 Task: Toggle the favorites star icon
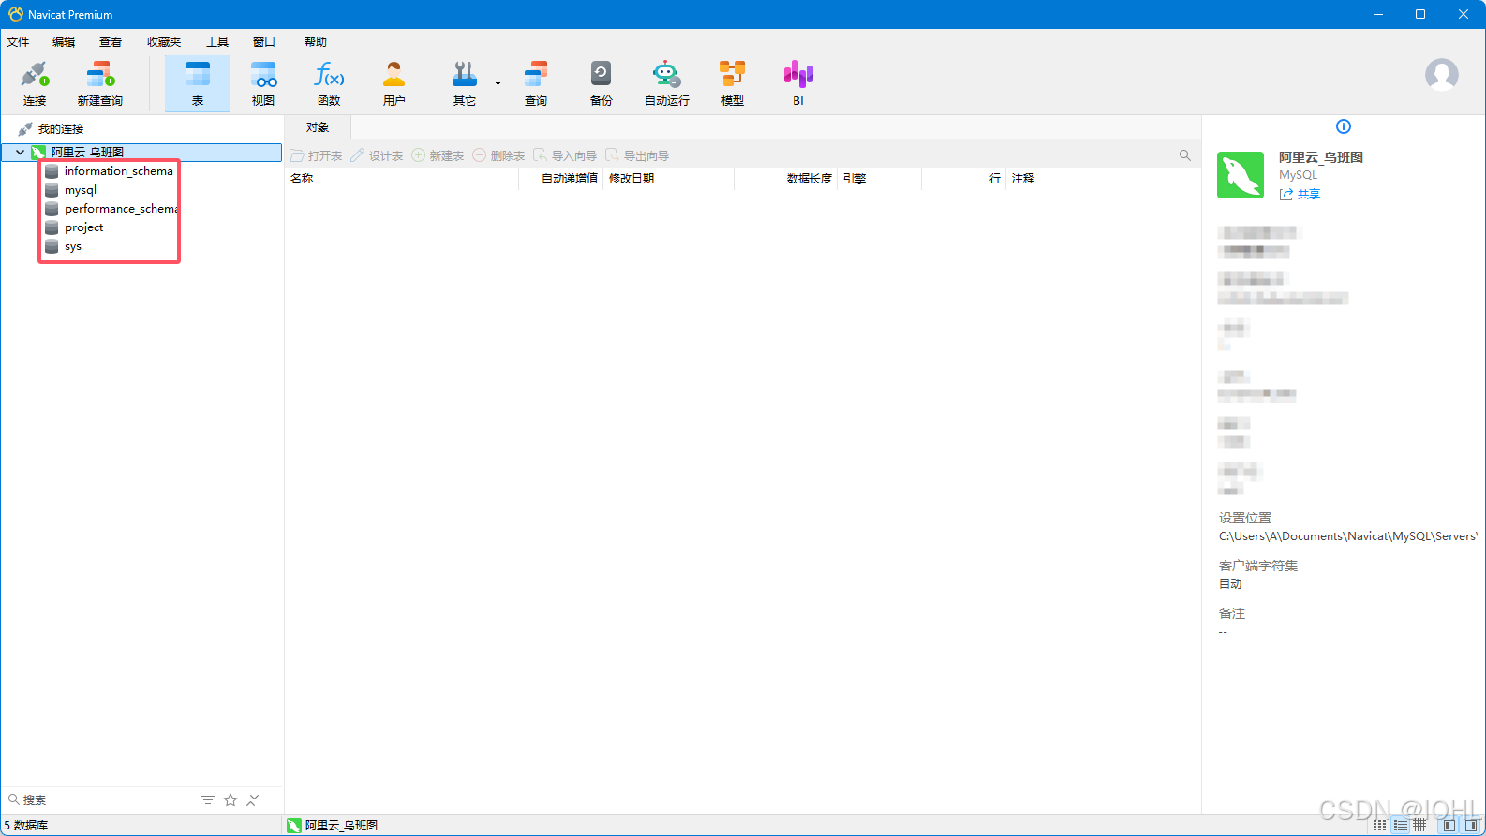pyautogui.click(x=230, y=799)
